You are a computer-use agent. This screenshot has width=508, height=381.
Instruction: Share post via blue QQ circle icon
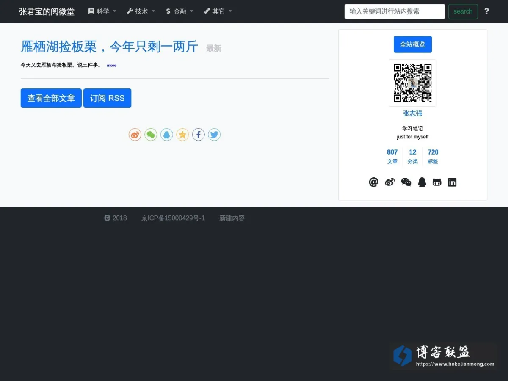click(167, 135)
